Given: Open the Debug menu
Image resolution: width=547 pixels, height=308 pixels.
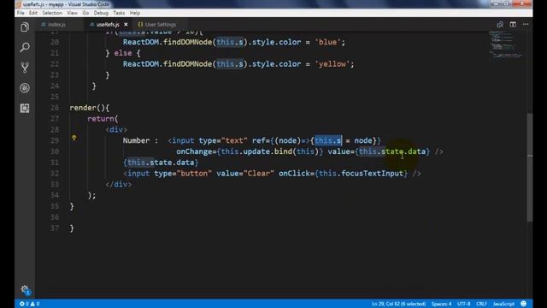Looking at the screenshot, I should (x=101, y=13).
